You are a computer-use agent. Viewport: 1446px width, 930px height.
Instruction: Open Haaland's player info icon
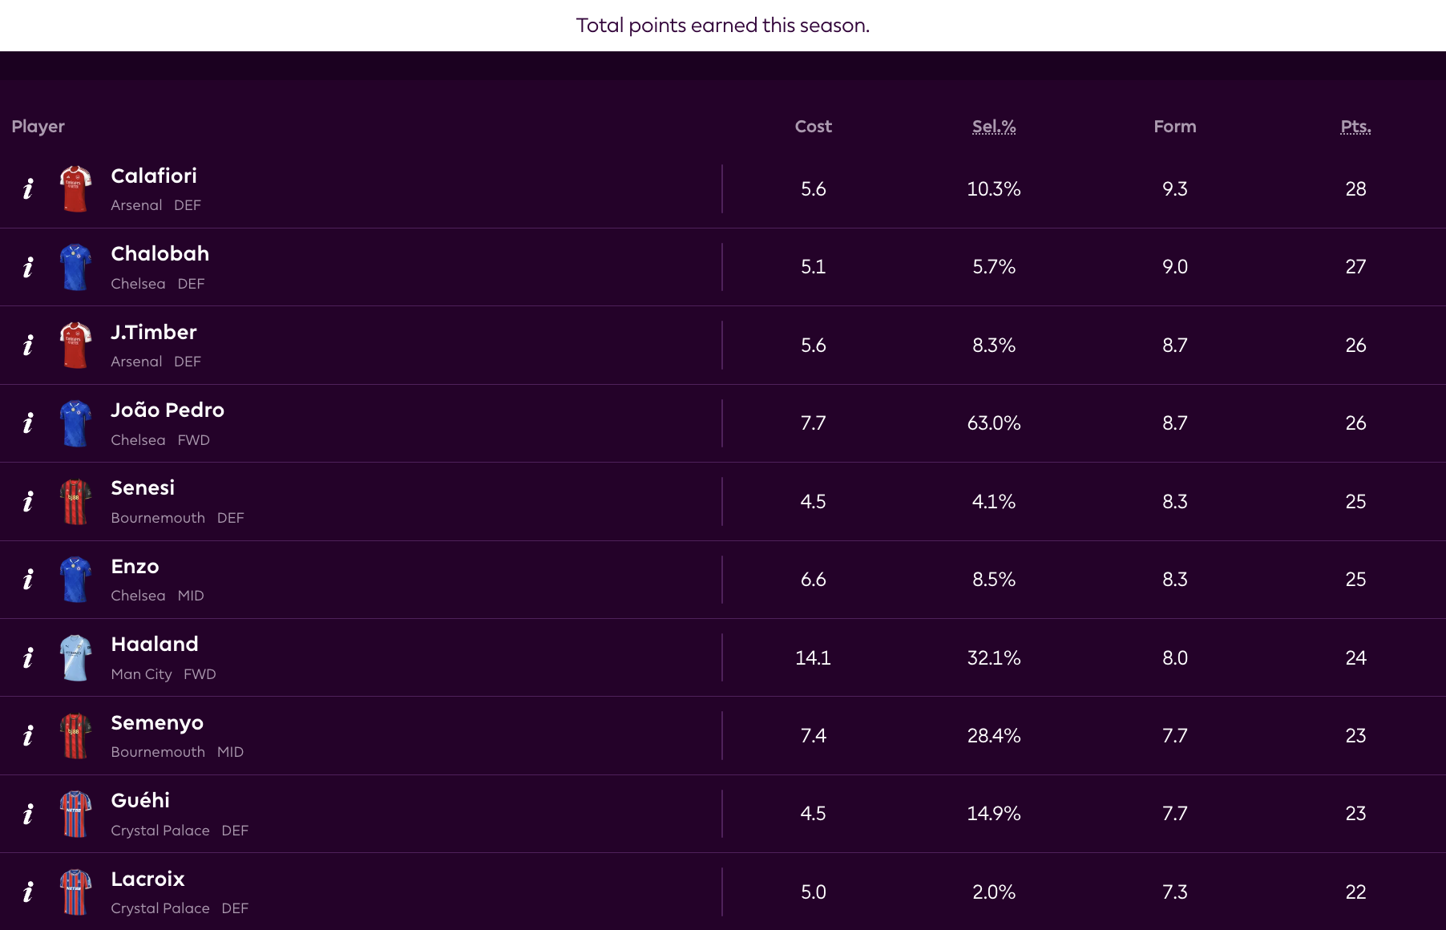click(28, 658)
